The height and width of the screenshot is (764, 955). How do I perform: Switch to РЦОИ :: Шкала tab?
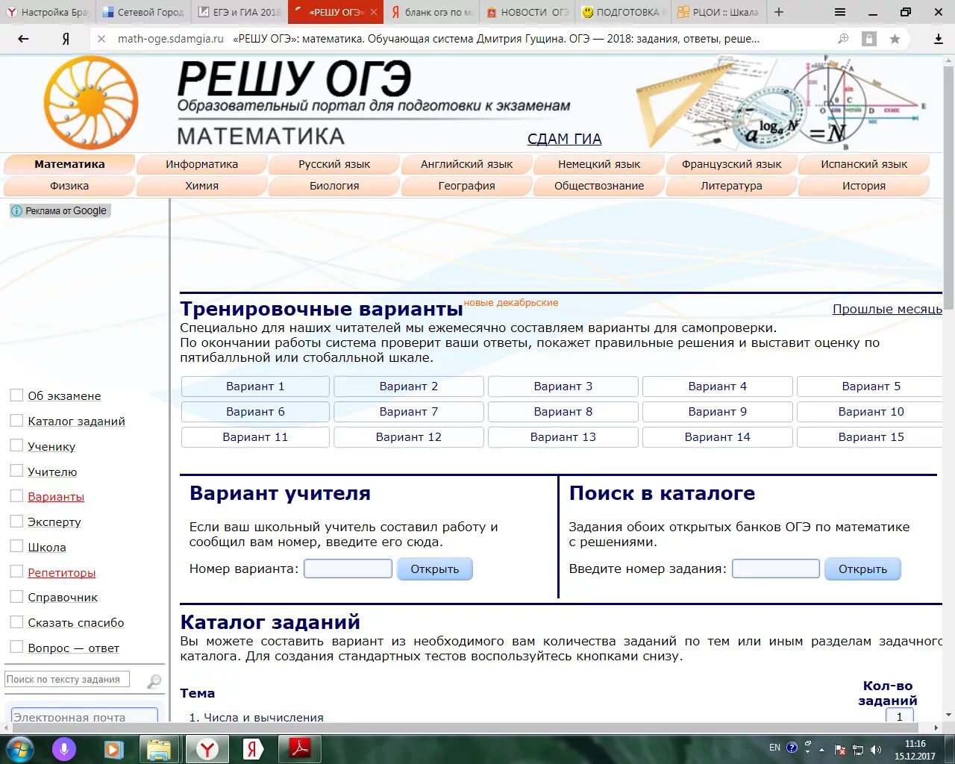coord(718,12)
